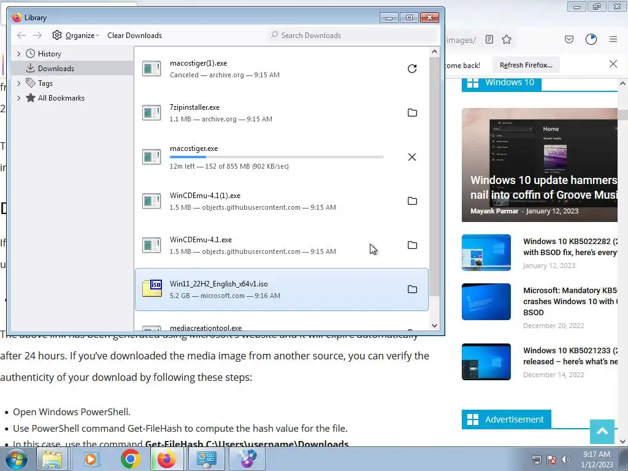
Task: Click the Refresh Firefox... button
Action: (526, 65)
